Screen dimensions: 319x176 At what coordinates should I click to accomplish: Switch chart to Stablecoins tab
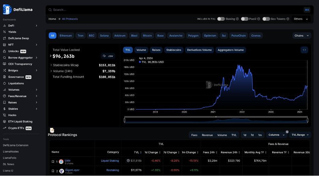pos(174,50)
